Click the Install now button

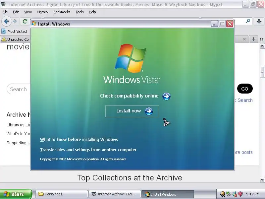tap(132, 111)
